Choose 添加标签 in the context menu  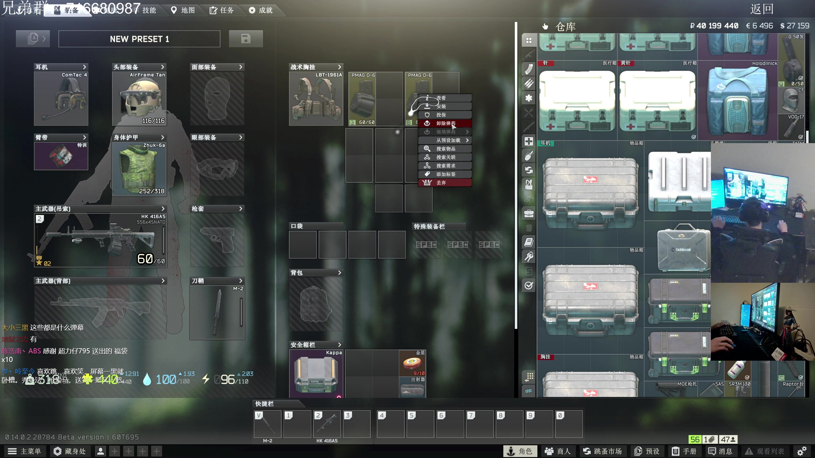click(445, 174)
